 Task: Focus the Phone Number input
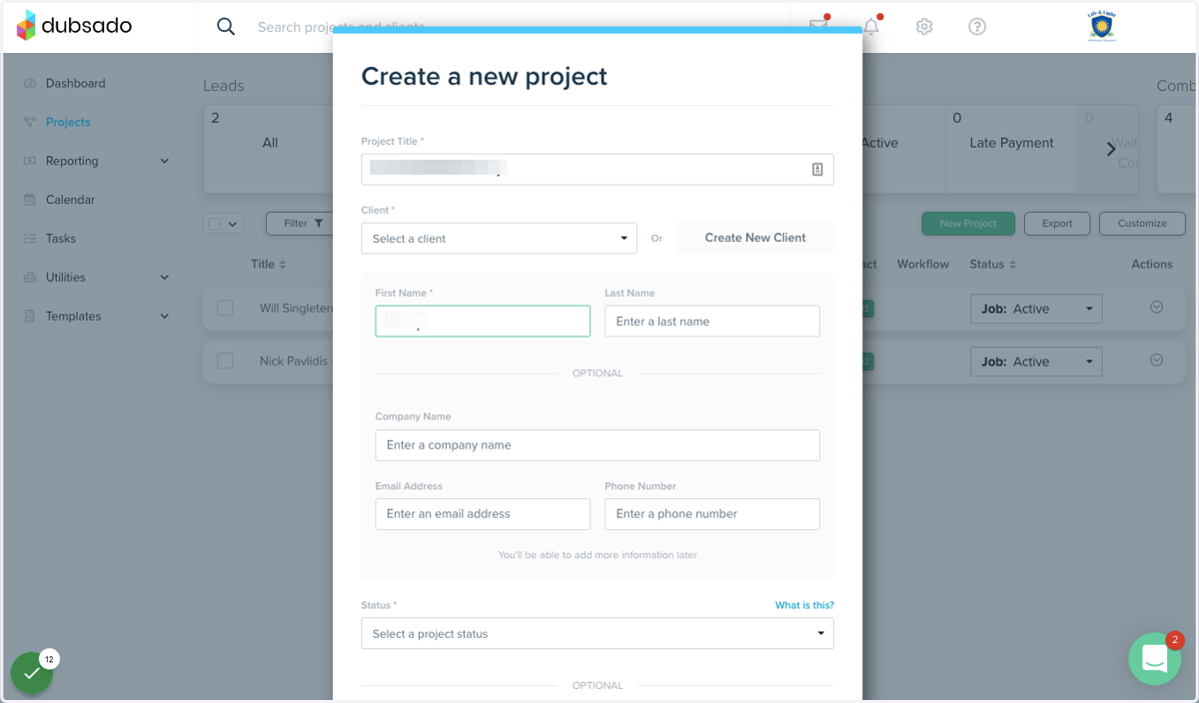(712, 514)
